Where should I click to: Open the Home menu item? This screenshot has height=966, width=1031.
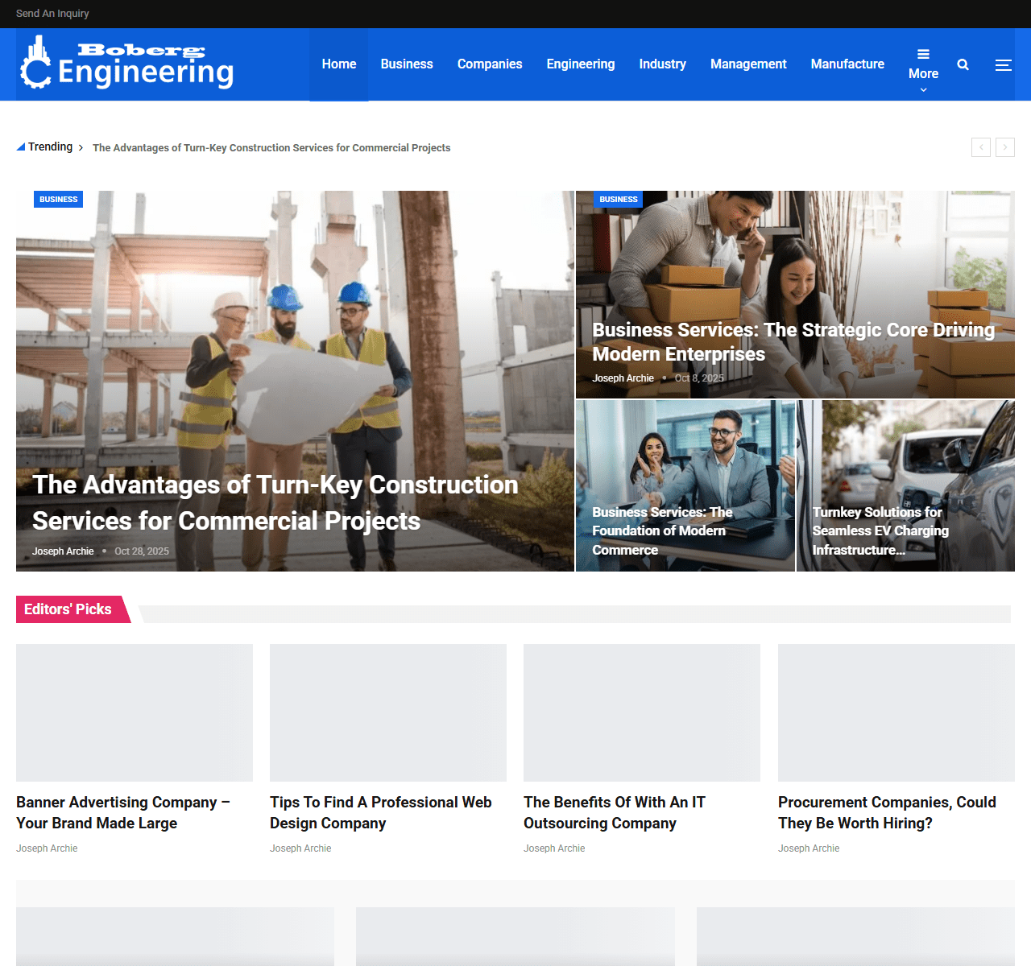pyautogui.click(x=338, y=64)
